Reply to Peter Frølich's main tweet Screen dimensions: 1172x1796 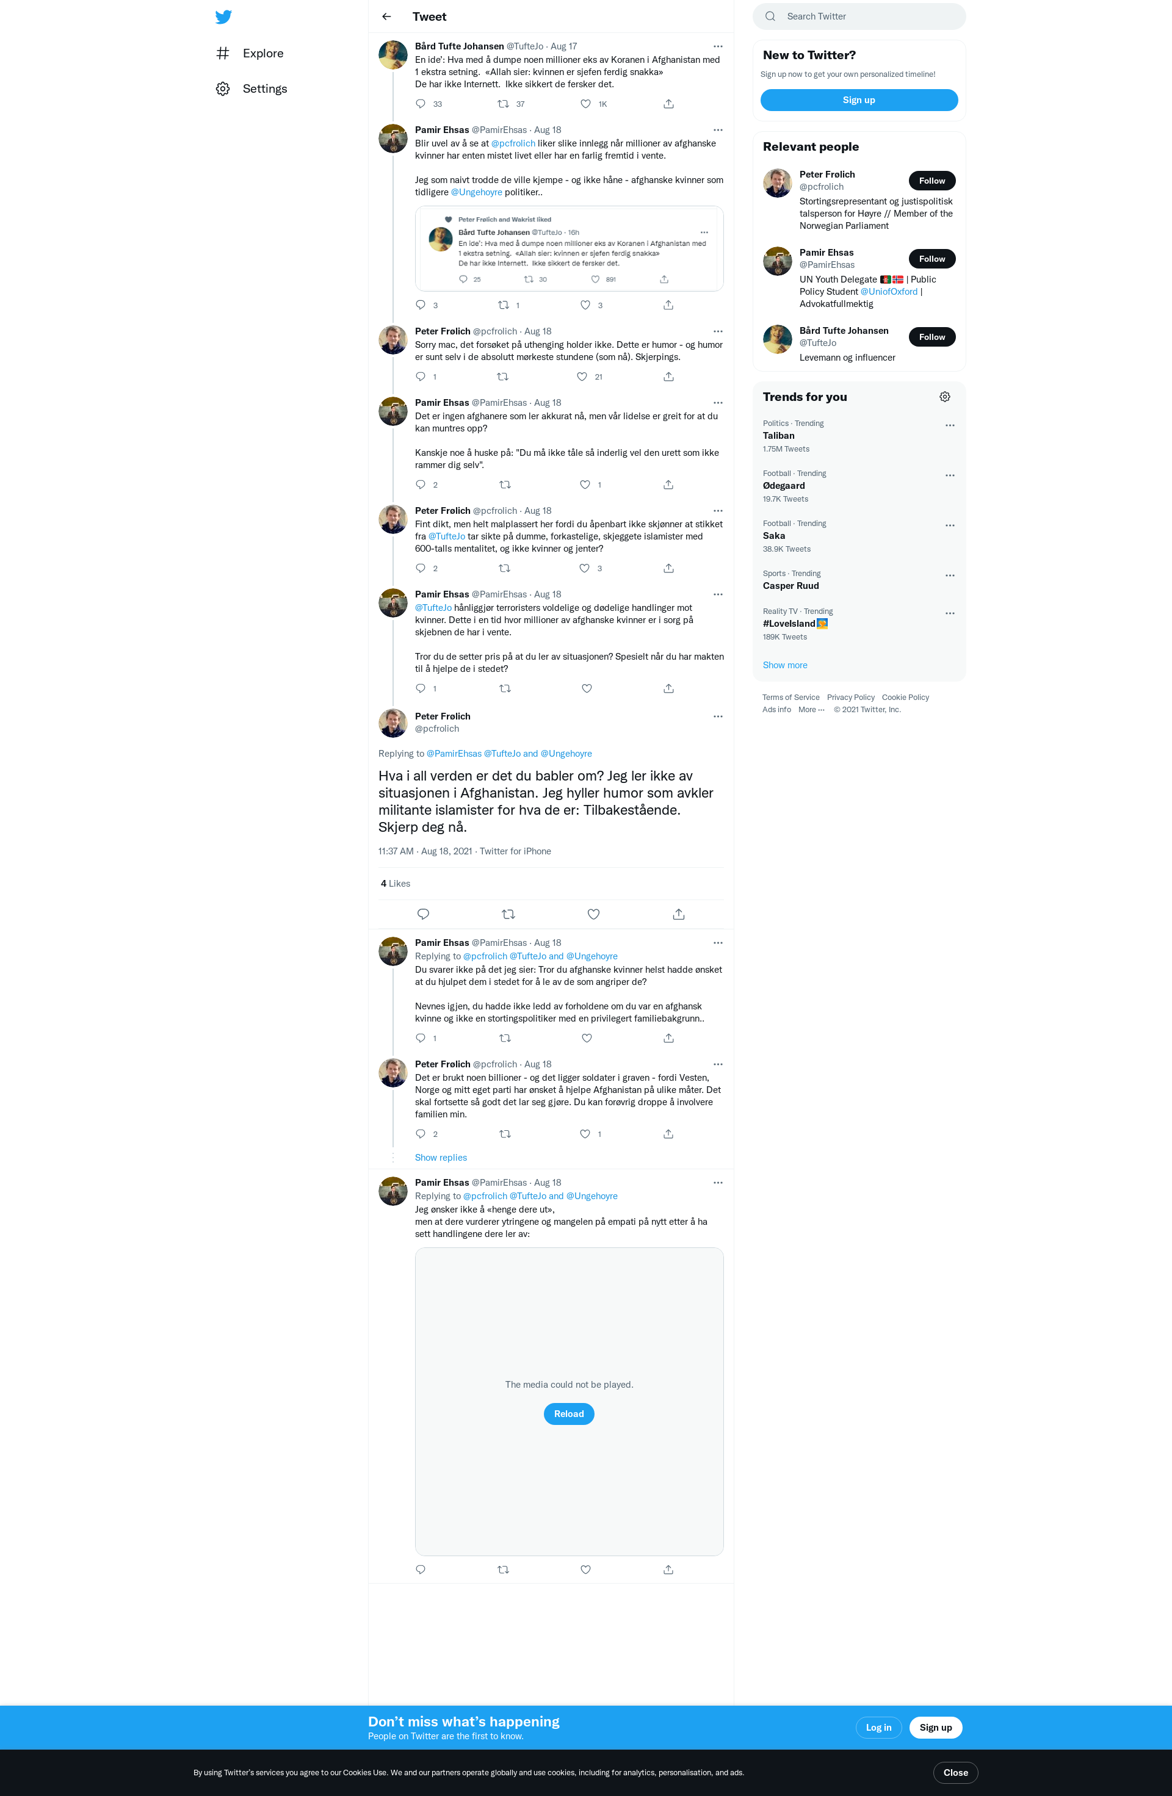(x=424, y=914)
